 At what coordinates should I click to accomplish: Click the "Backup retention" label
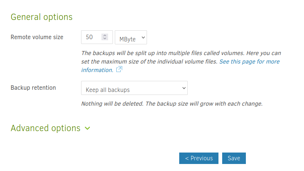tap(33, 88)
